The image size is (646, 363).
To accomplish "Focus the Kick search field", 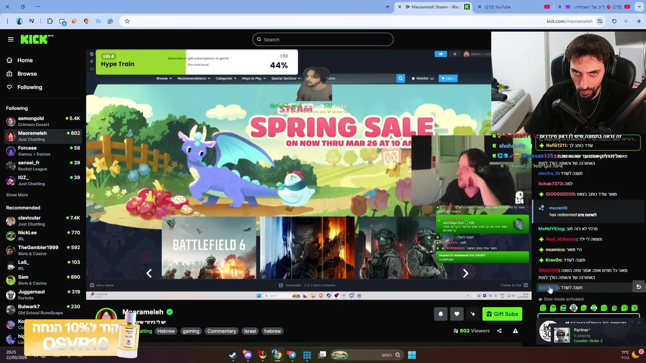I will [323, 39].
